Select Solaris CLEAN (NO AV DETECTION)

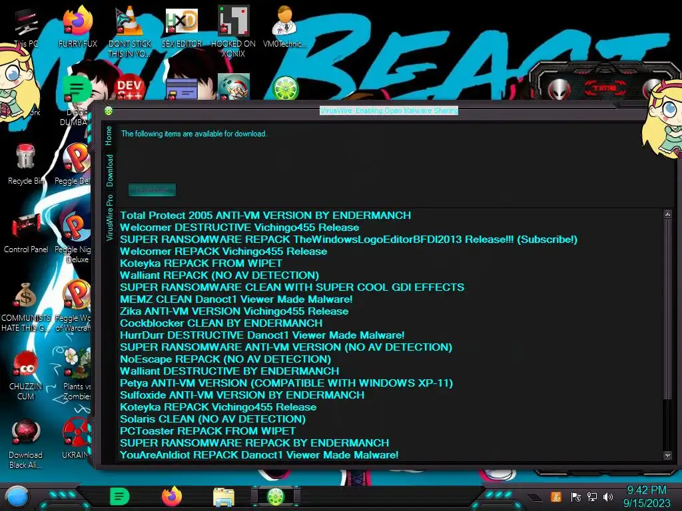(x=212, y=419)
